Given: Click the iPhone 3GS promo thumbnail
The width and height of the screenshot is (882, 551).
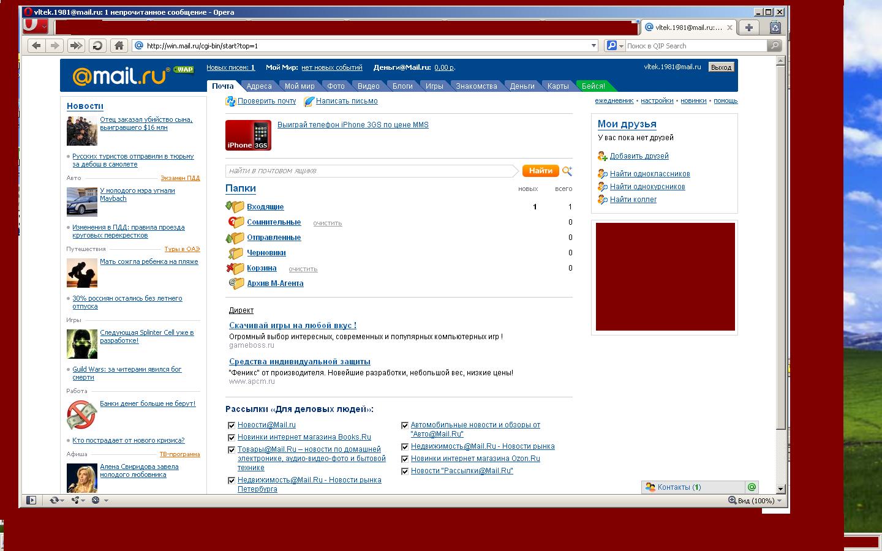Looking at the screenshot, I should 248,135.
